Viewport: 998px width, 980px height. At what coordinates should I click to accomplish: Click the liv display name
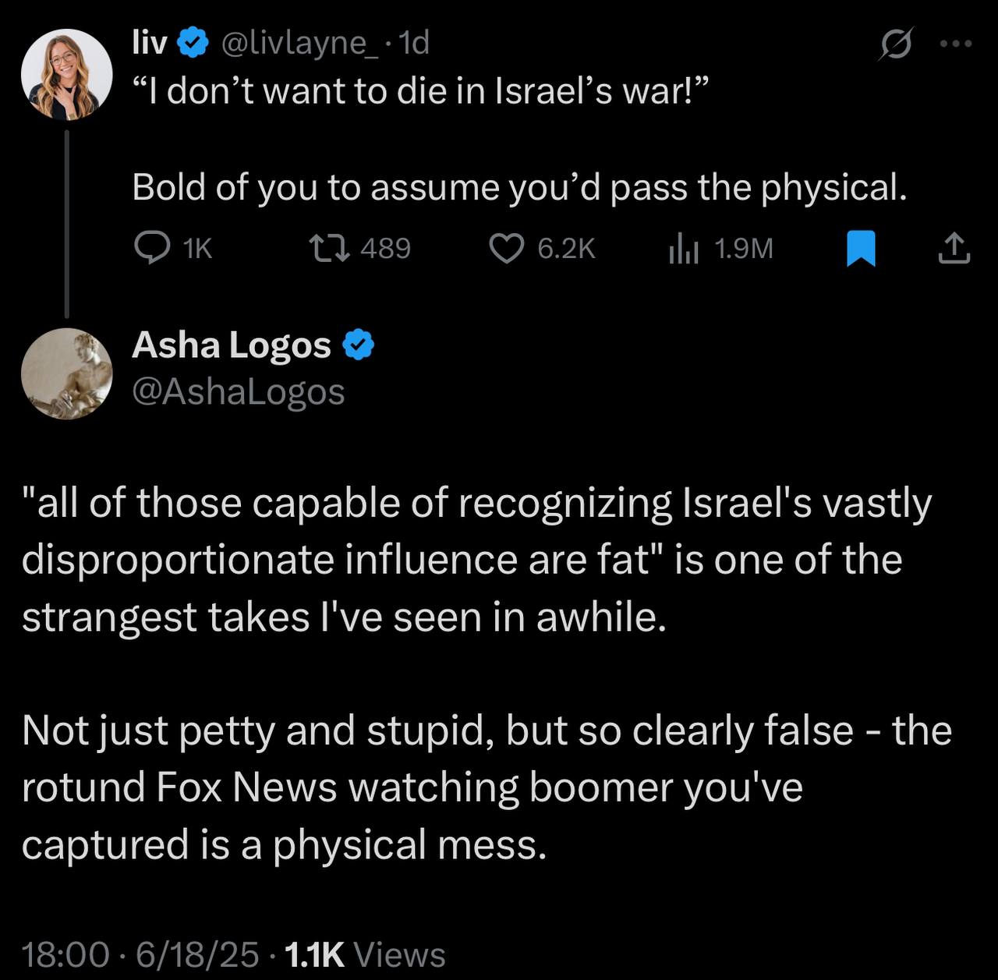[x=150, y=43]
